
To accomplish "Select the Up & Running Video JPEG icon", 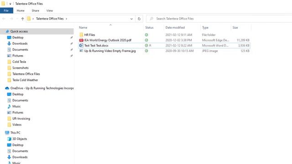I will pos(81,51).
